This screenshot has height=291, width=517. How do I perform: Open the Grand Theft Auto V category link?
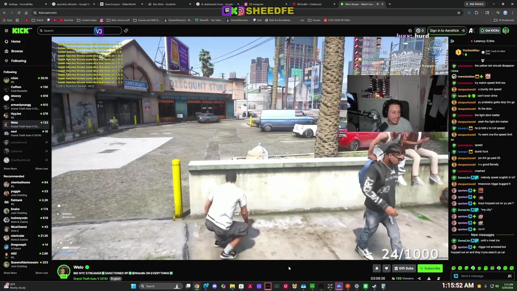90,278
